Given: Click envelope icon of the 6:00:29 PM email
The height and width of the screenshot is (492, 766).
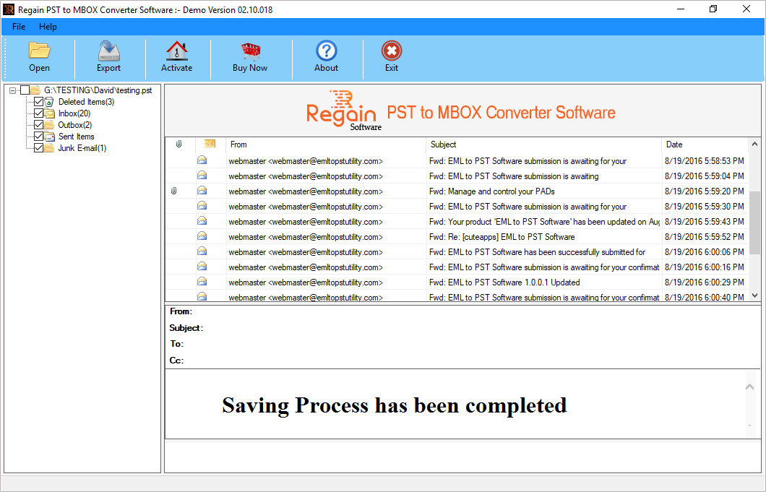Looking at the screenshot, I should pyautogui.click(x=202, y=282).
